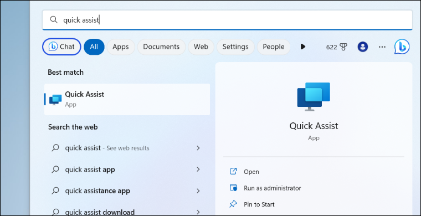Viewport: 421px width, 216px height.
Task: Click the Run as administrator shield icon
Action: 233,188
